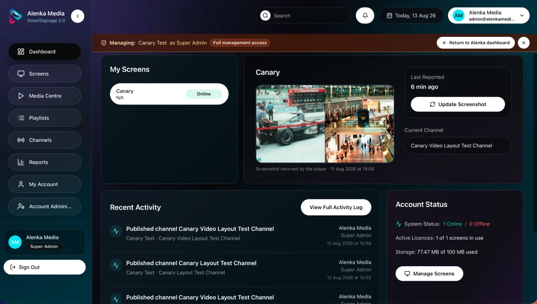
Task: Click the shield icon in Managing banner
Action: pyautogui.click(x=104, y=43)
